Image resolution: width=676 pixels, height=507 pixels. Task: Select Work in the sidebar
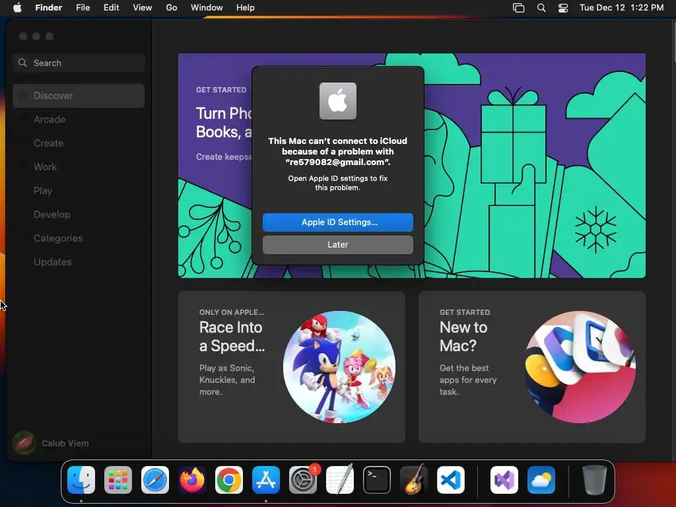click(x=79, y=167)
